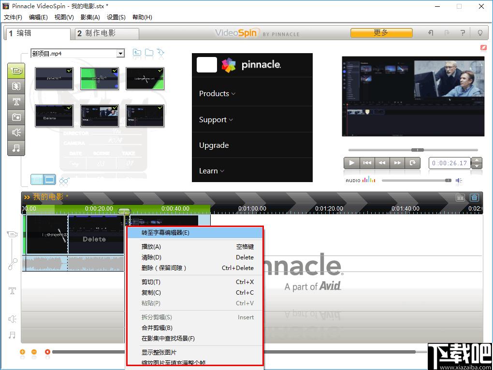Click the red icon above preview window
Viewport: 493px width, 370px height.
(x=483, y=47)
